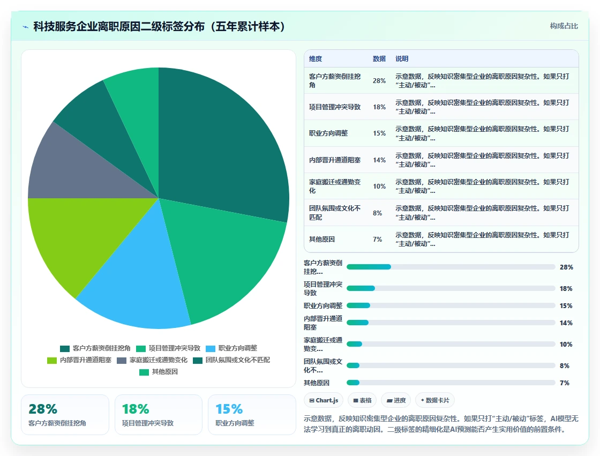The width and height of the screenshot is (600, 456).
Task: Toggle the 其他原因 legend swatch
Action: click(144, 372)
